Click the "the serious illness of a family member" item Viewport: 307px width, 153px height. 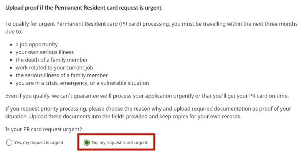(62, 75)
